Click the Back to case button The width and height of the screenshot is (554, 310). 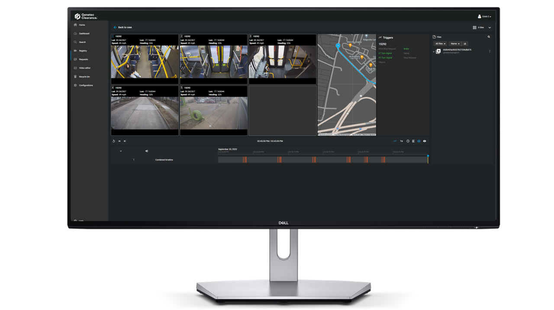pyautogui.click(x=122, y=27)
